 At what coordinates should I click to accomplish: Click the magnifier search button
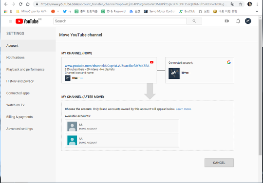(194, 21)
